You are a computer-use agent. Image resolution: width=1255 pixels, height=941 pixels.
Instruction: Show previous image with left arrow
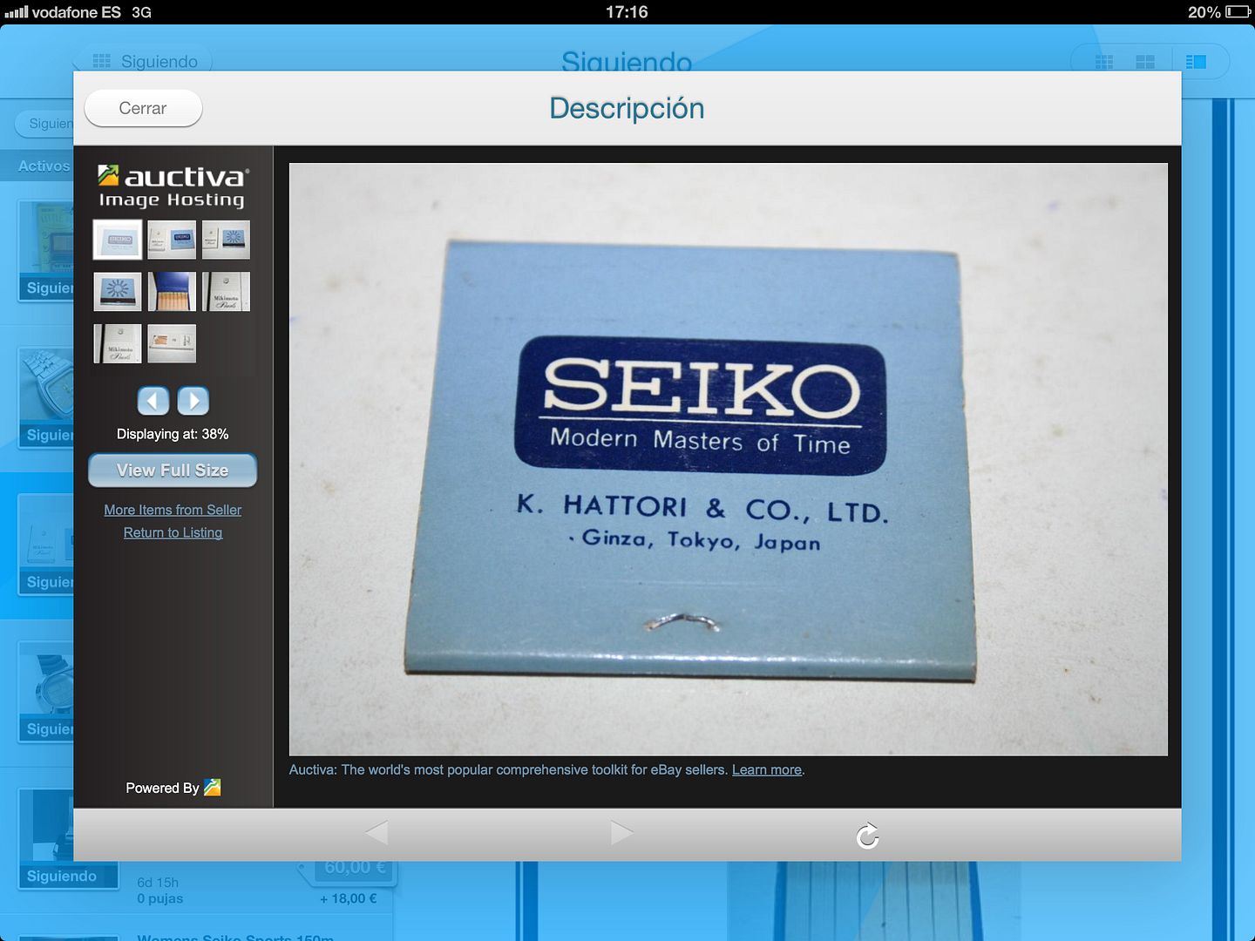153,401
